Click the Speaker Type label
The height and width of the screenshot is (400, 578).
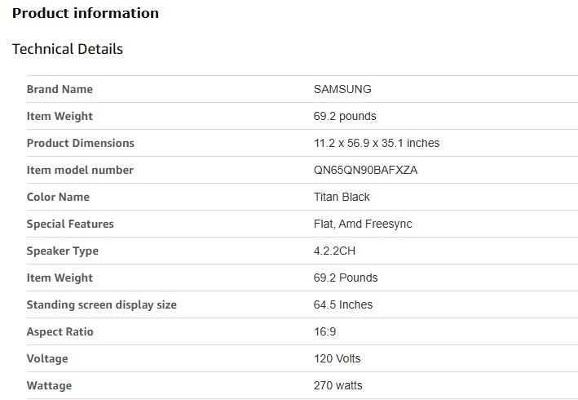(x=63, y=251)
